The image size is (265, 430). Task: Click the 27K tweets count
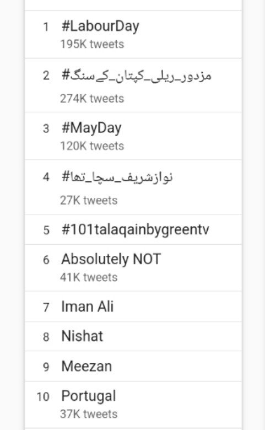(x=89, y=201)
